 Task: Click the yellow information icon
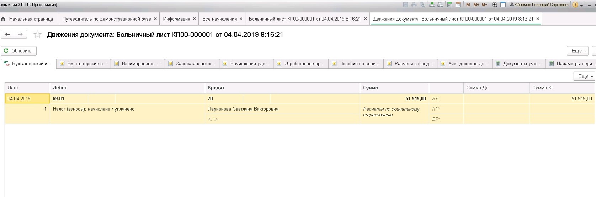click(x=575, y=5)
